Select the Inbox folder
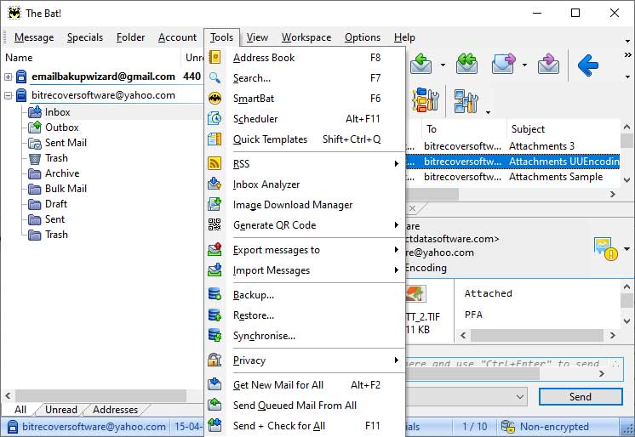Screen dimensions: 635x437 [x=57, y=112]
